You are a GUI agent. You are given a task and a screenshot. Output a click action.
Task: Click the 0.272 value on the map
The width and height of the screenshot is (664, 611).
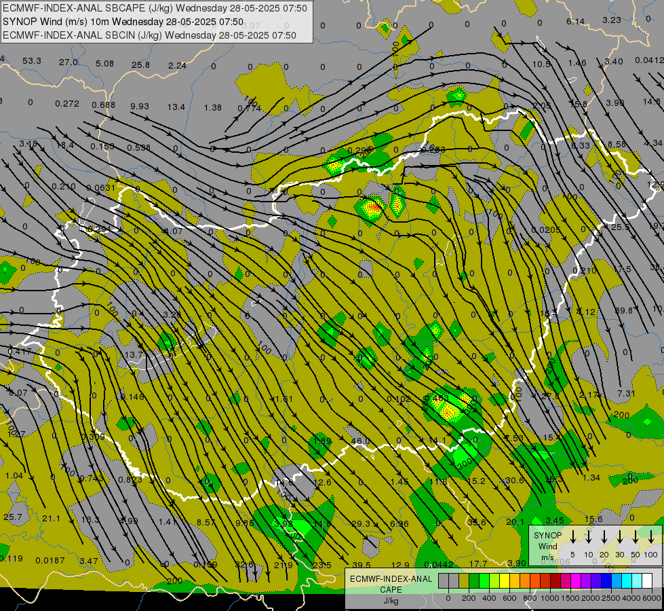click(67, 103)
